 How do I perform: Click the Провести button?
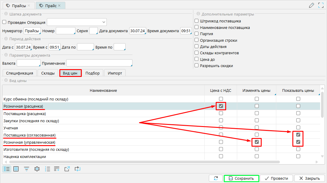pos(276,178)
